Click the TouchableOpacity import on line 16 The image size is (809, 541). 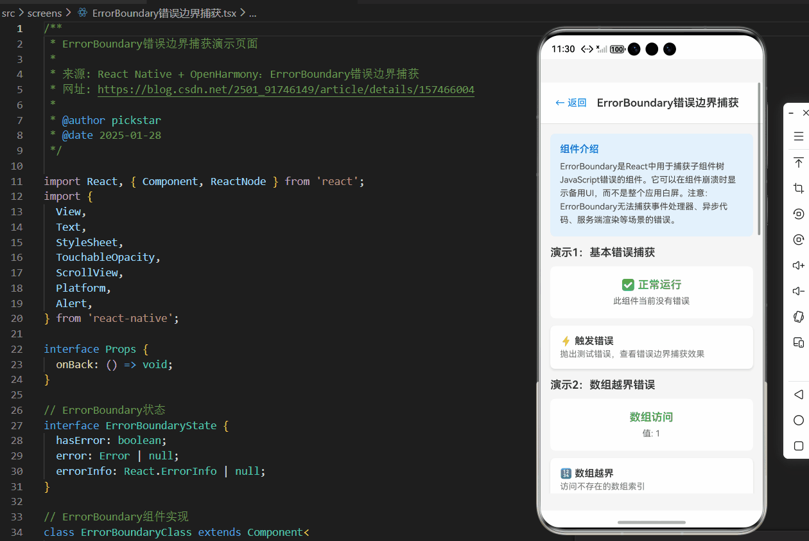click(x=105, y=257)
